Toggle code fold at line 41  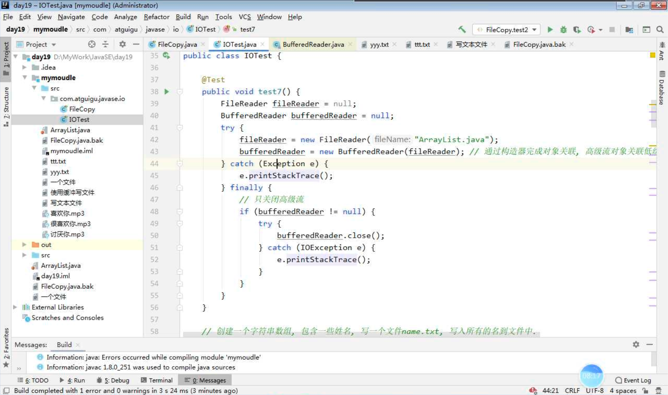180,128
